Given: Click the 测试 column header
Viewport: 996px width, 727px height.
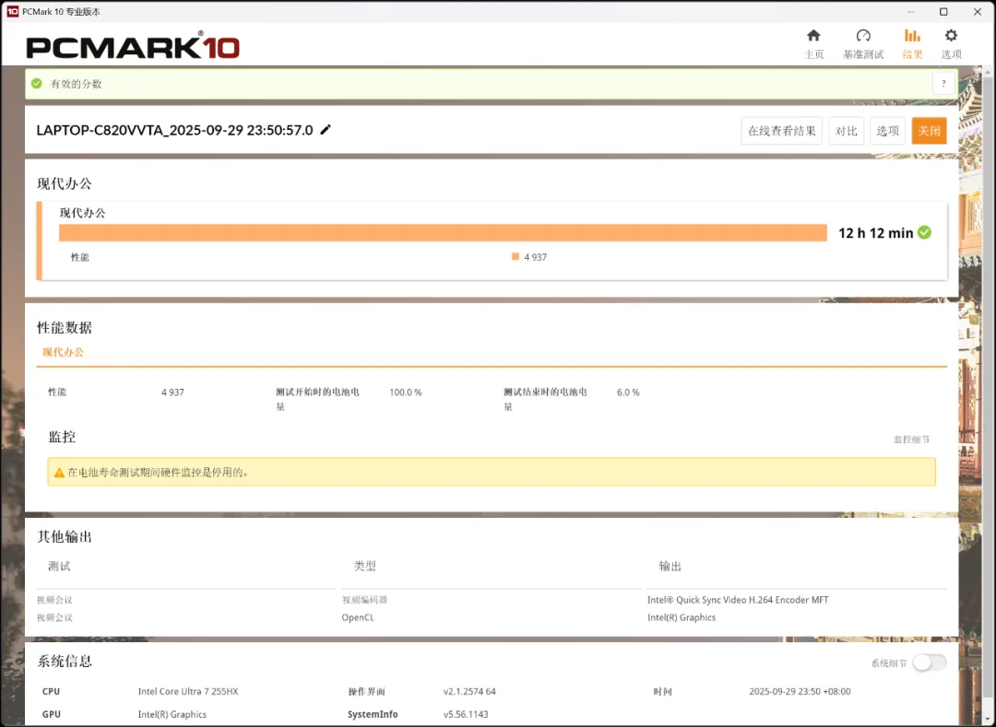Looking at the screenshot, I should (59, 566).
